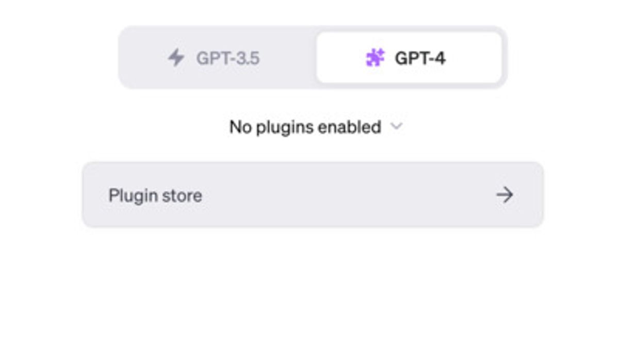Click the purple puzzle piece icon
Viewport: 619px width, 348px height.
point(375,58)
